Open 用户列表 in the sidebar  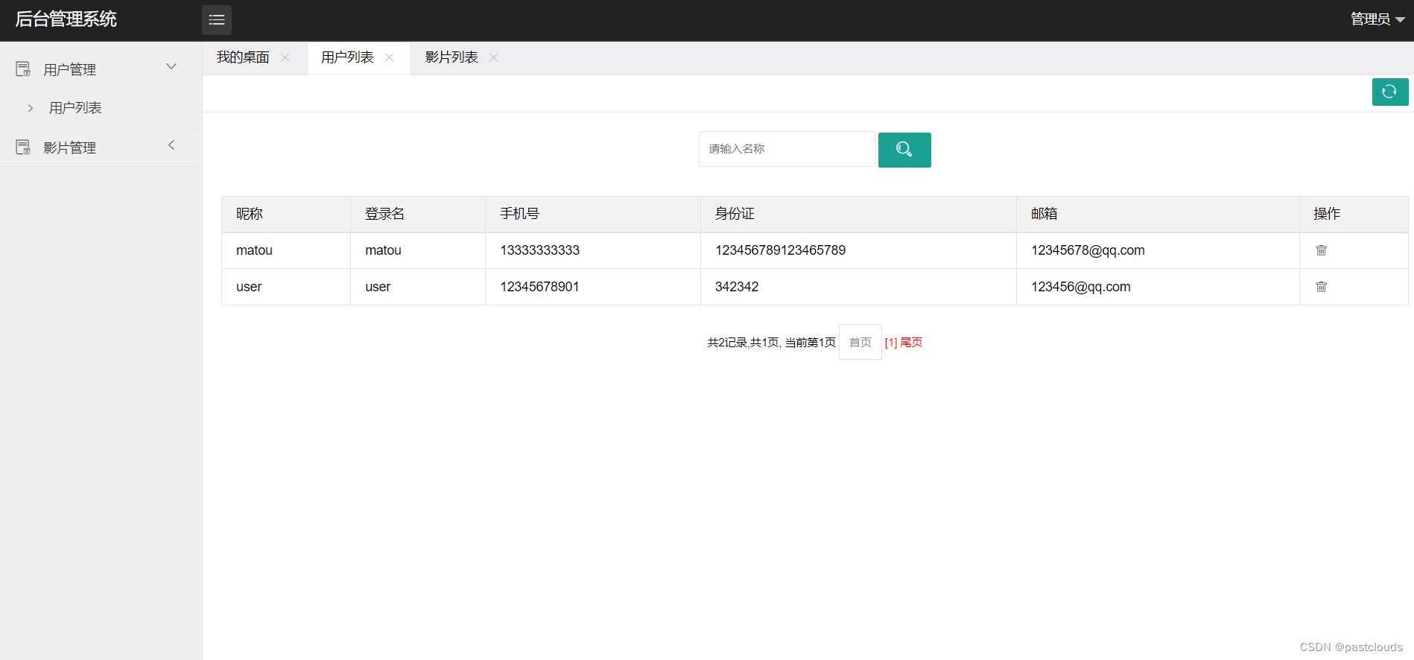click(75, 108)
